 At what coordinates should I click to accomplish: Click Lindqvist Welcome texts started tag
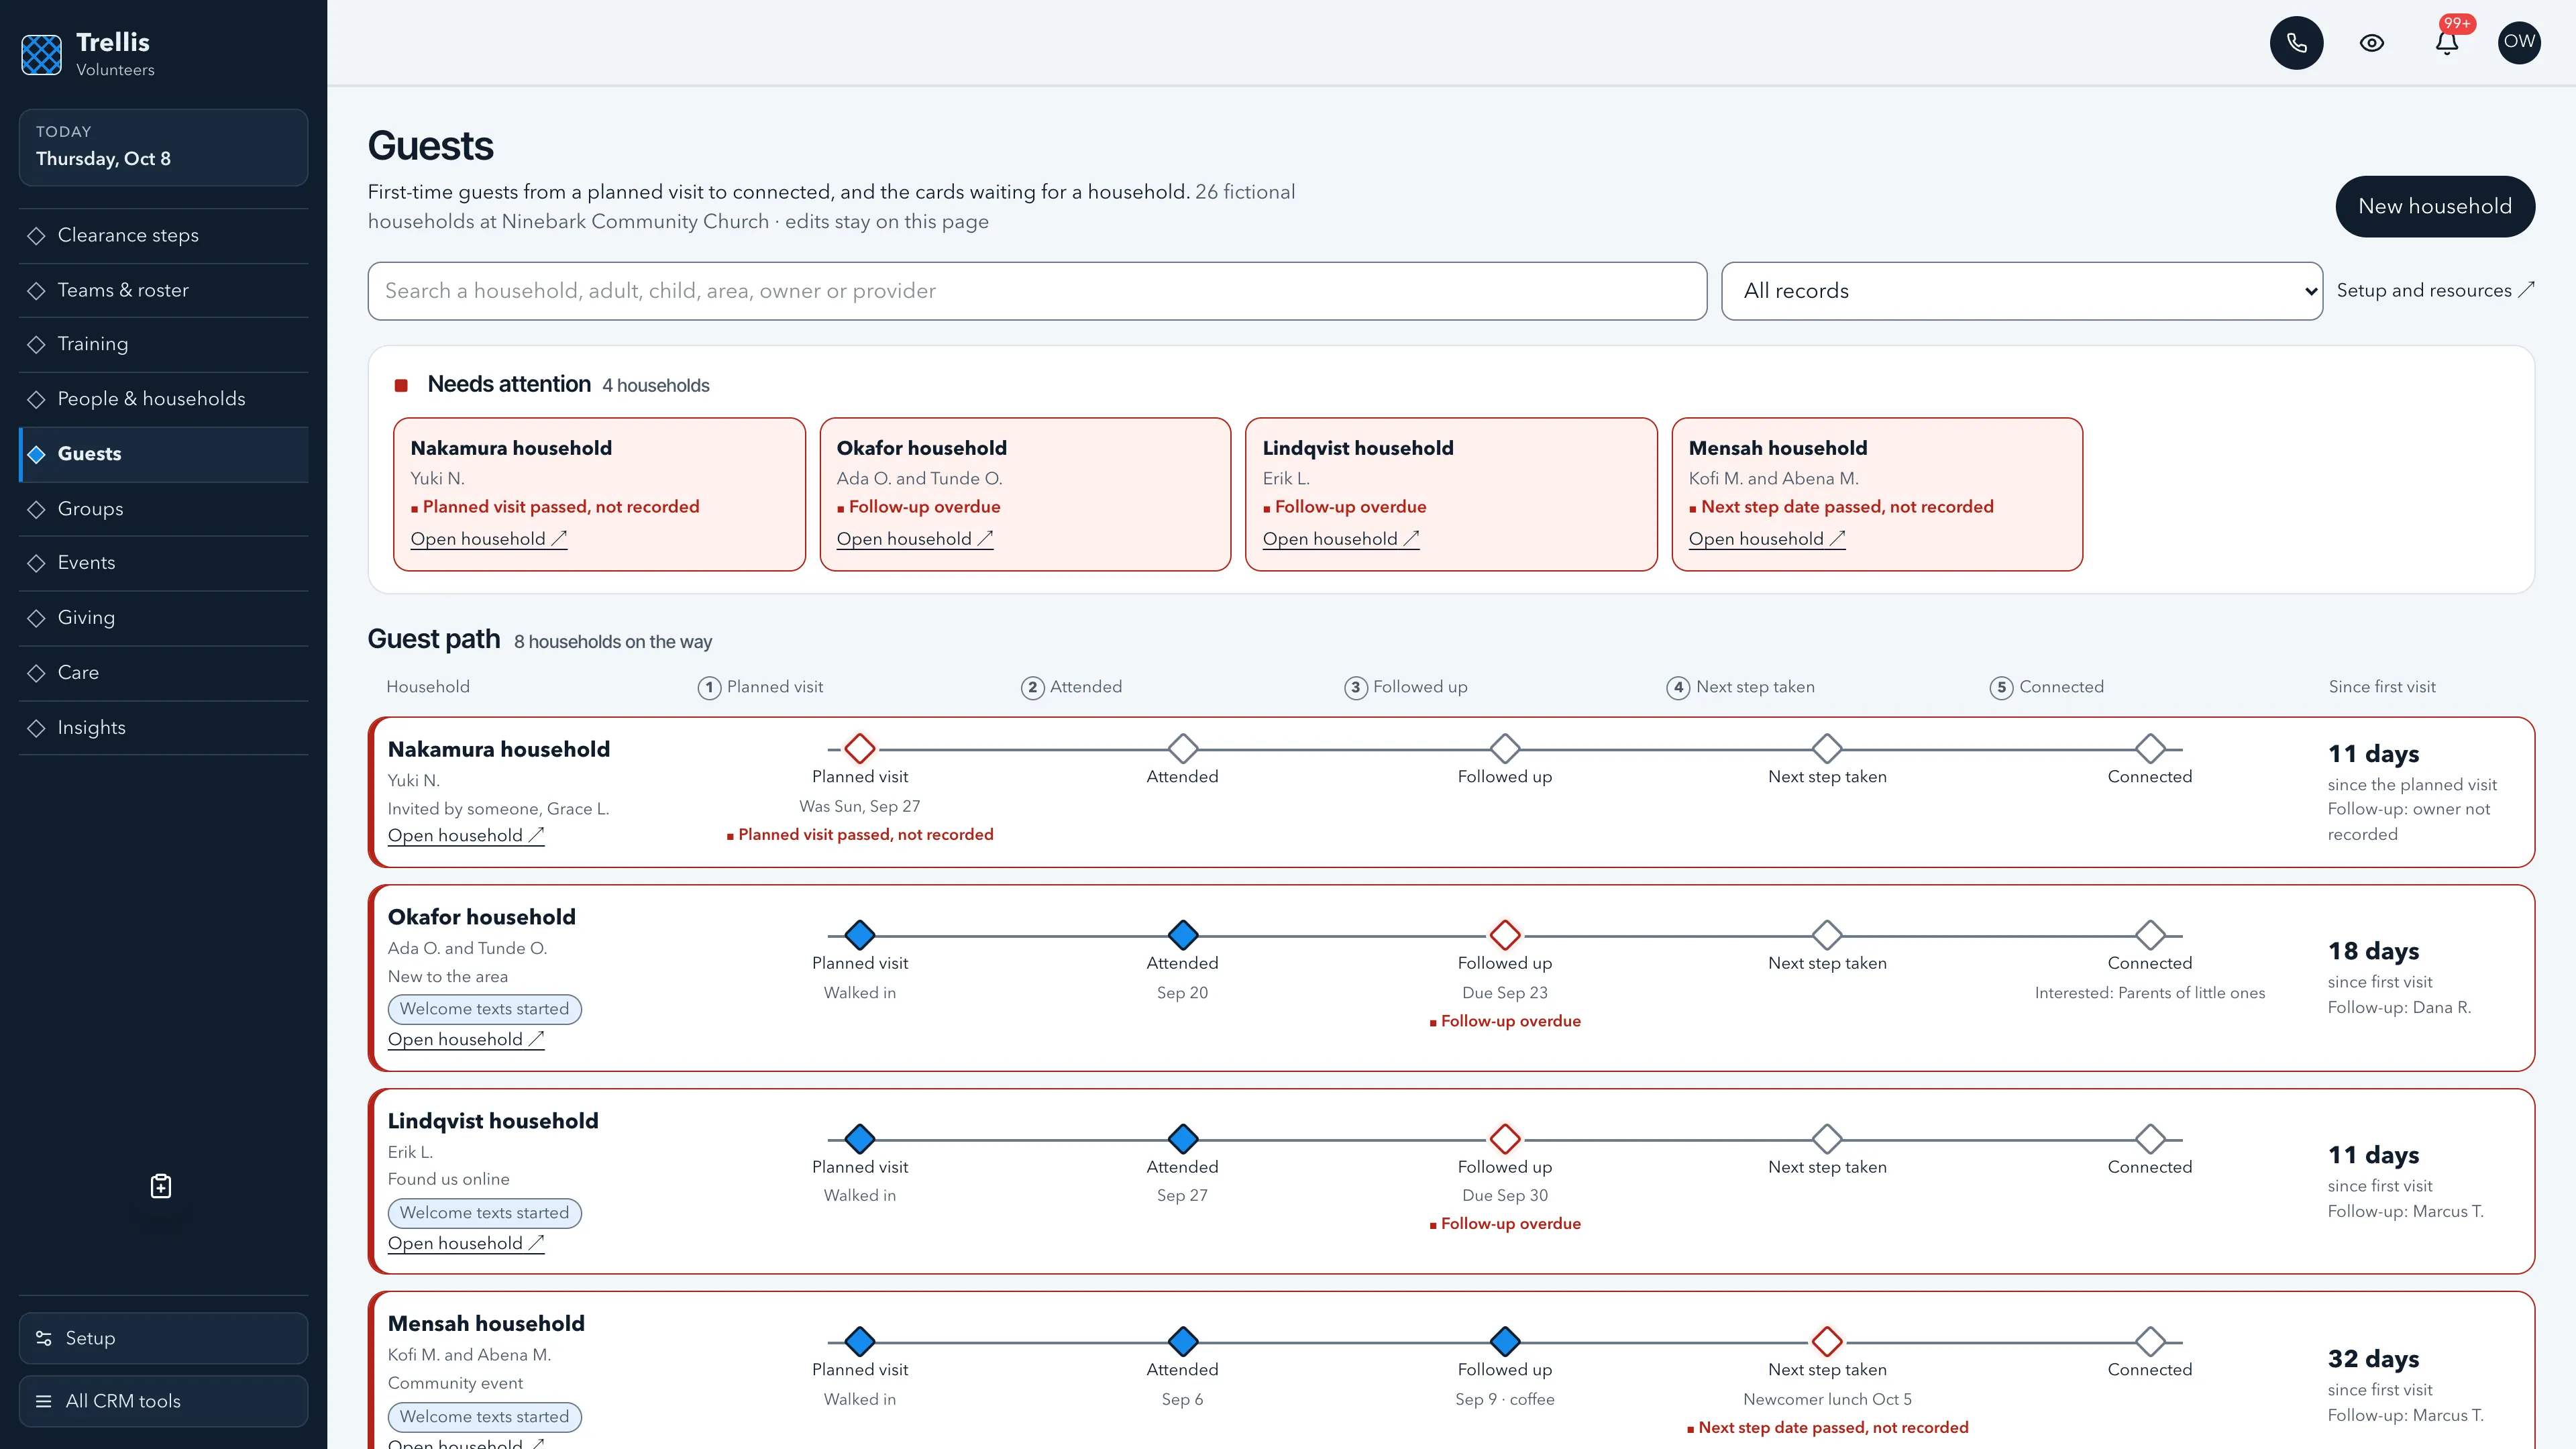(484, 1213)
